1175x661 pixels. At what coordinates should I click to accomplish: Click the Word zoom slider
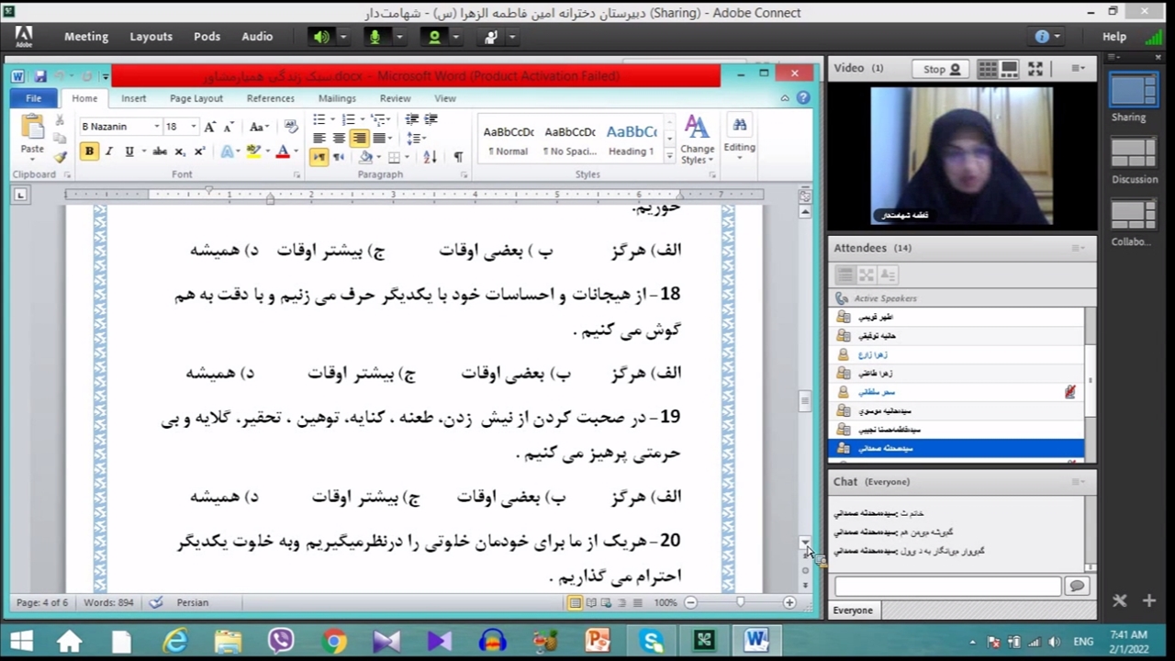740,602
